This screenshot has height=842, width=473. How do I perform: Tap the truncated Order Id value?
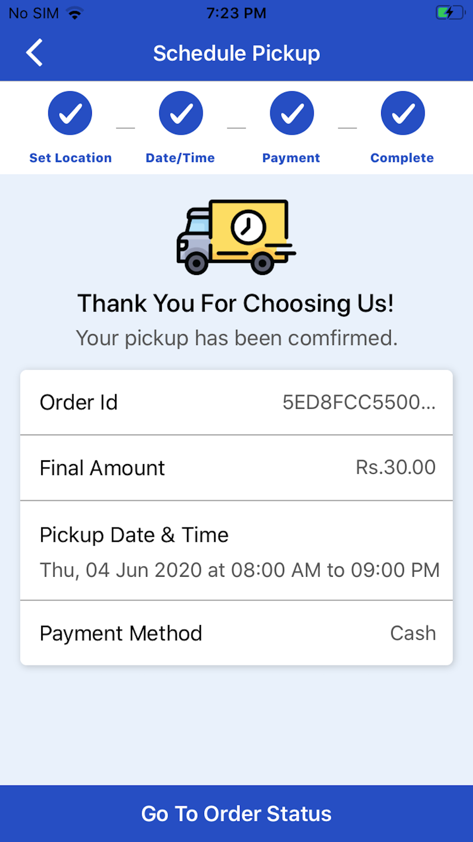pos(359,403)
